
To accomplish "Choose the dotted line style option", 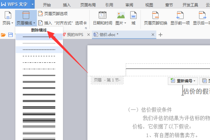I will click(x=39, y=43).
